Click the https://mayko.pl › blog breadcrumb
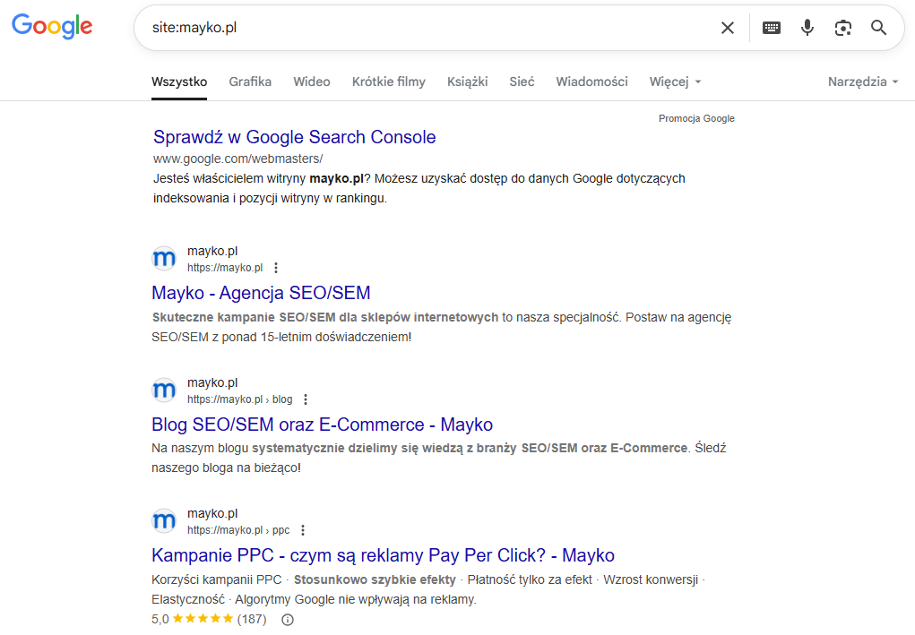Viewport: 915px width, 635px height. click(240, 399)
